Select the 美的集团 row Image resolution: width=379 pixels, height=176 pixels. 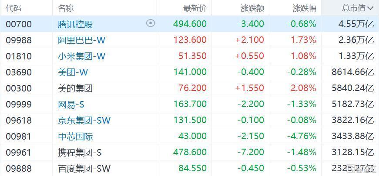190,88
